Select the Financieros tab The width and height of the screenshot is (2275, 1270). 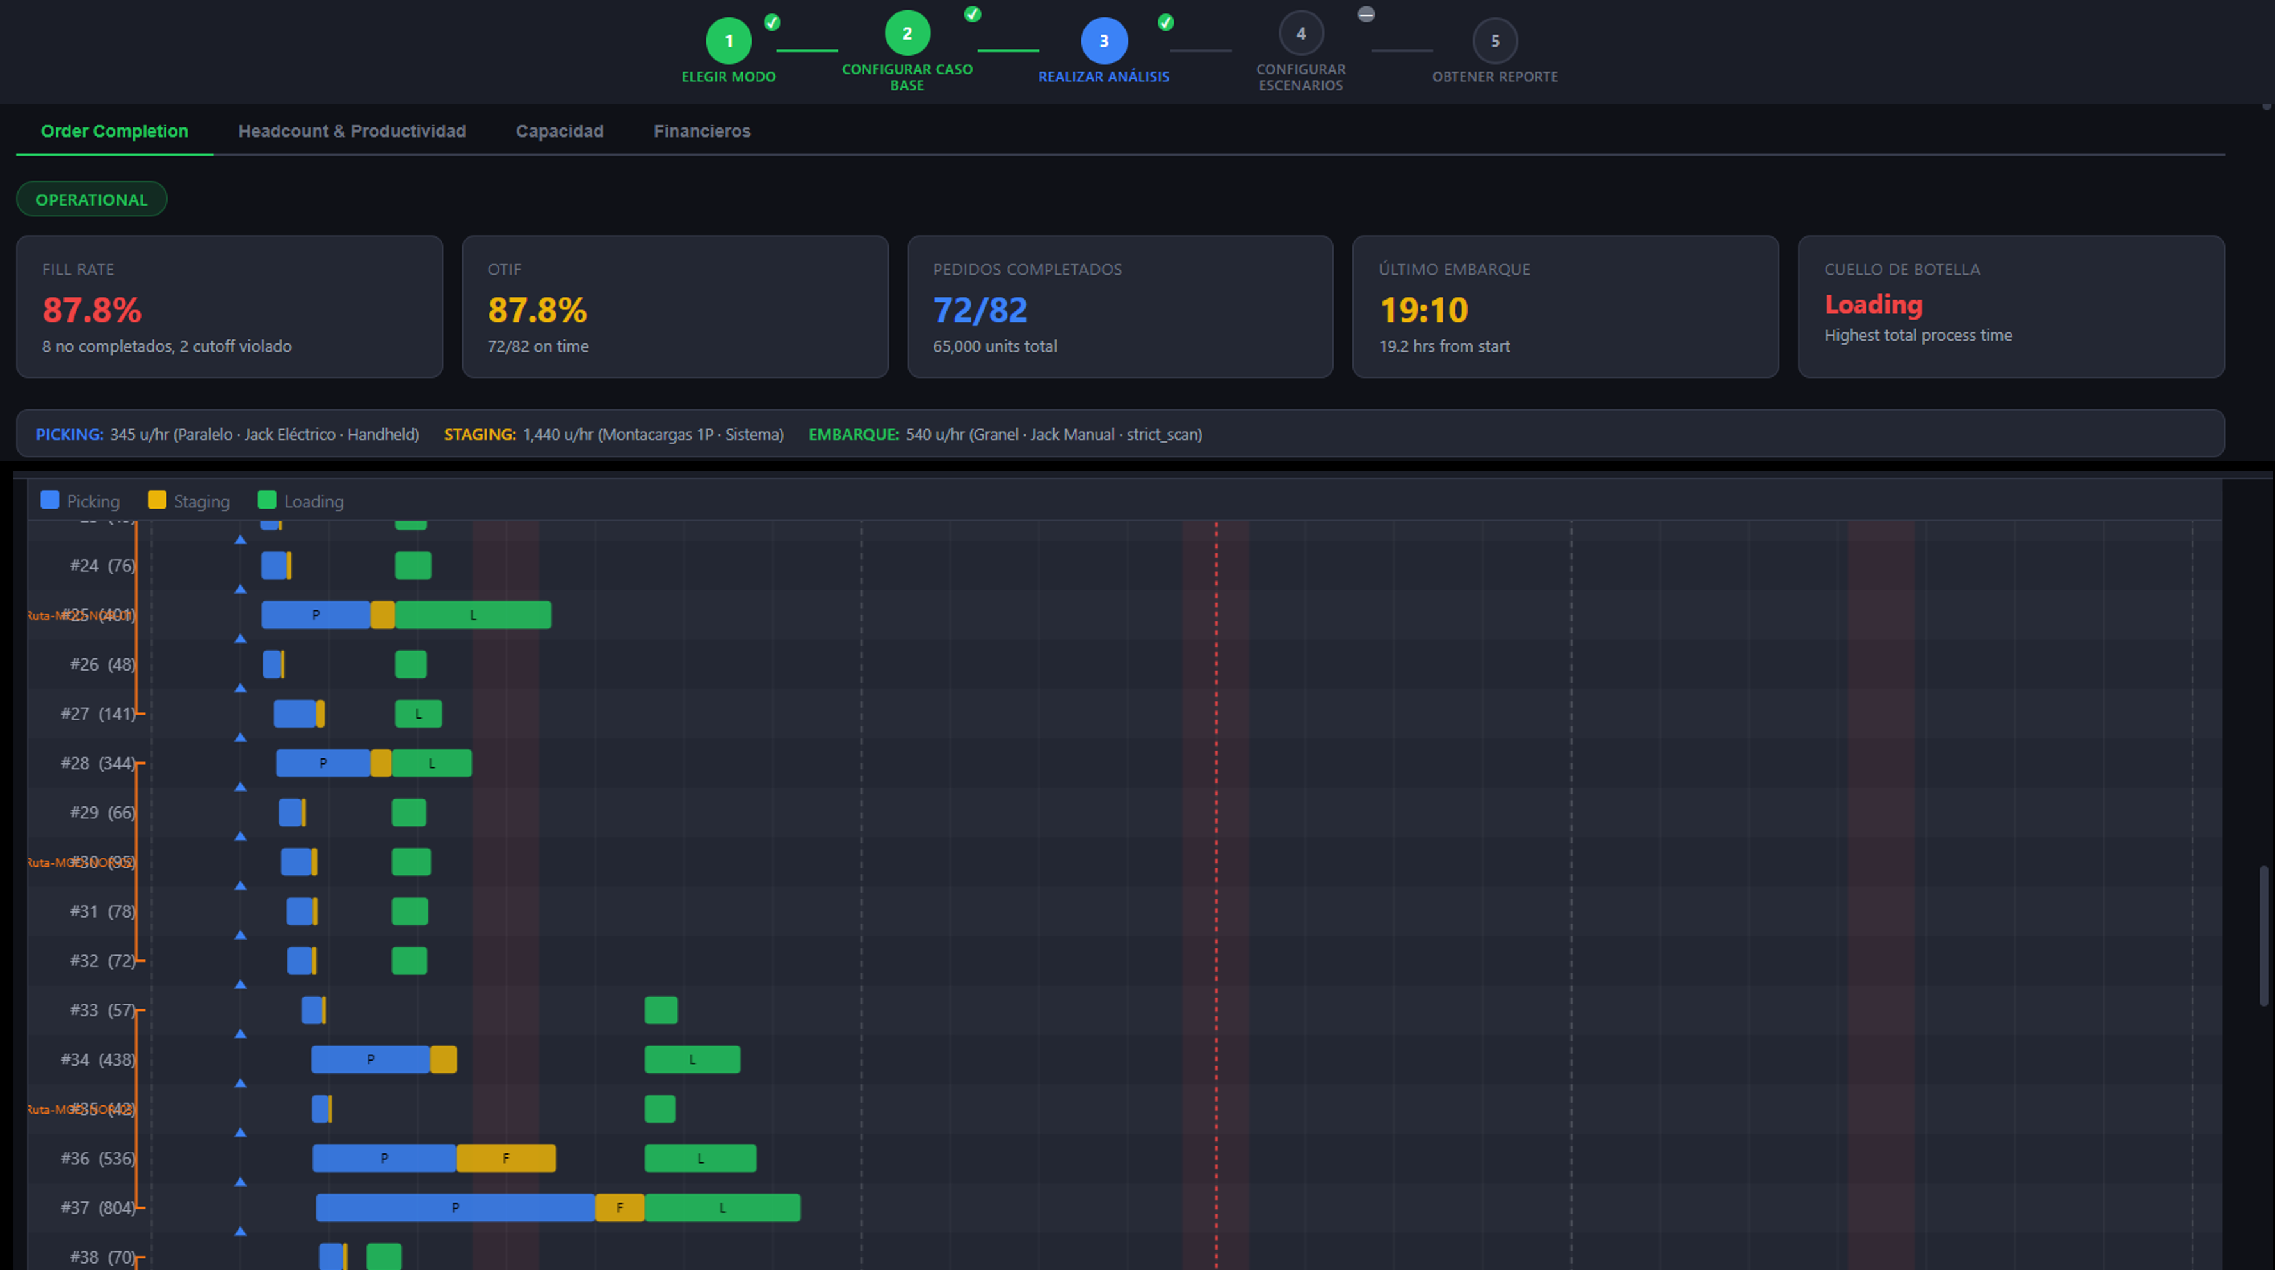click(702, 131)
